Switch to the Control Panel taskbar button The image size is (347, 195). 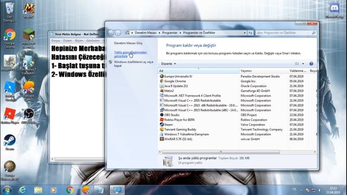coord(117,190)
